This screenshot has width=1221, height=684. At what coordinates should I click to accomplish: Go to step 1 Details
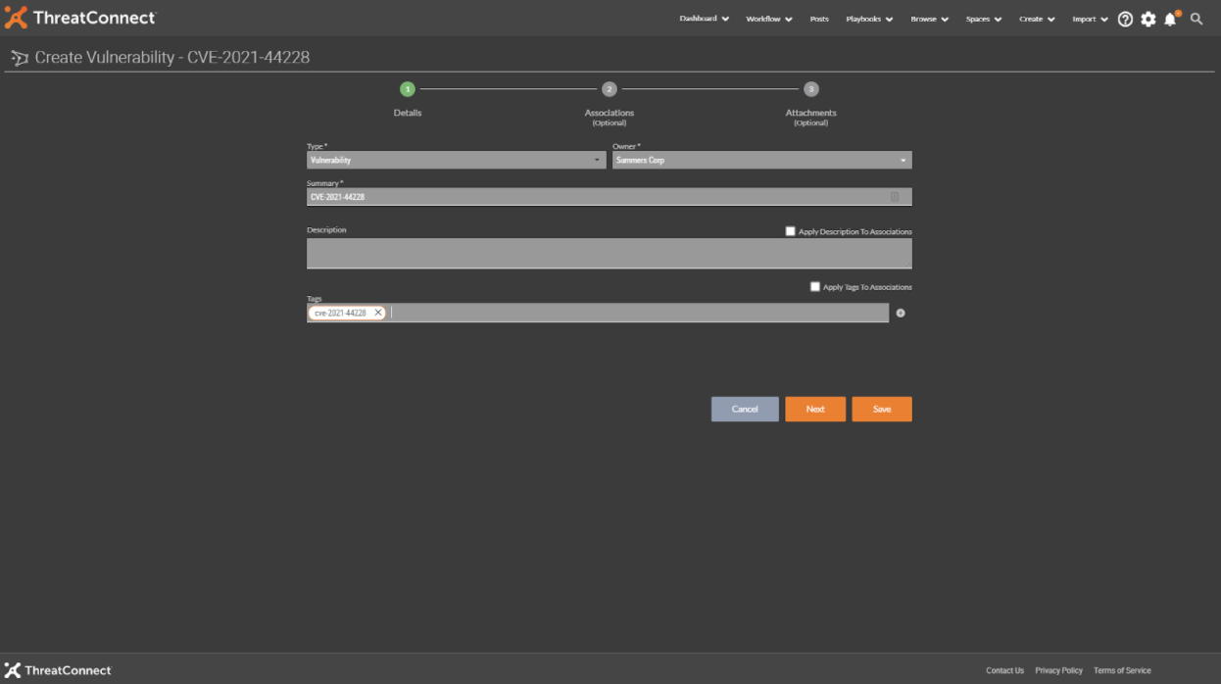point(408,89)
